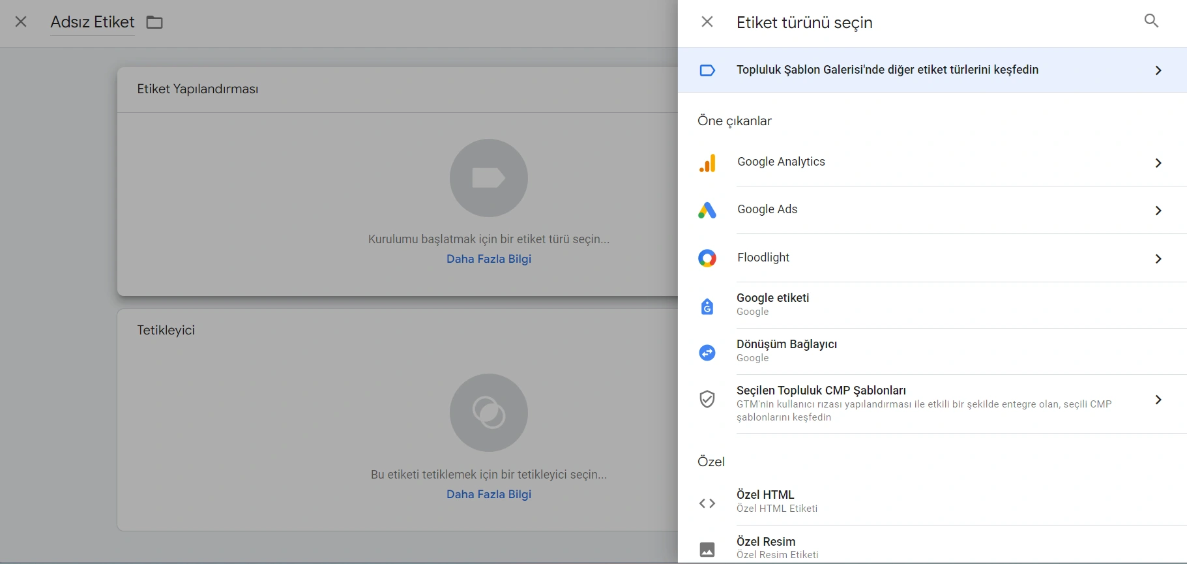Click the CMP shield check icon

coord(707,399)
